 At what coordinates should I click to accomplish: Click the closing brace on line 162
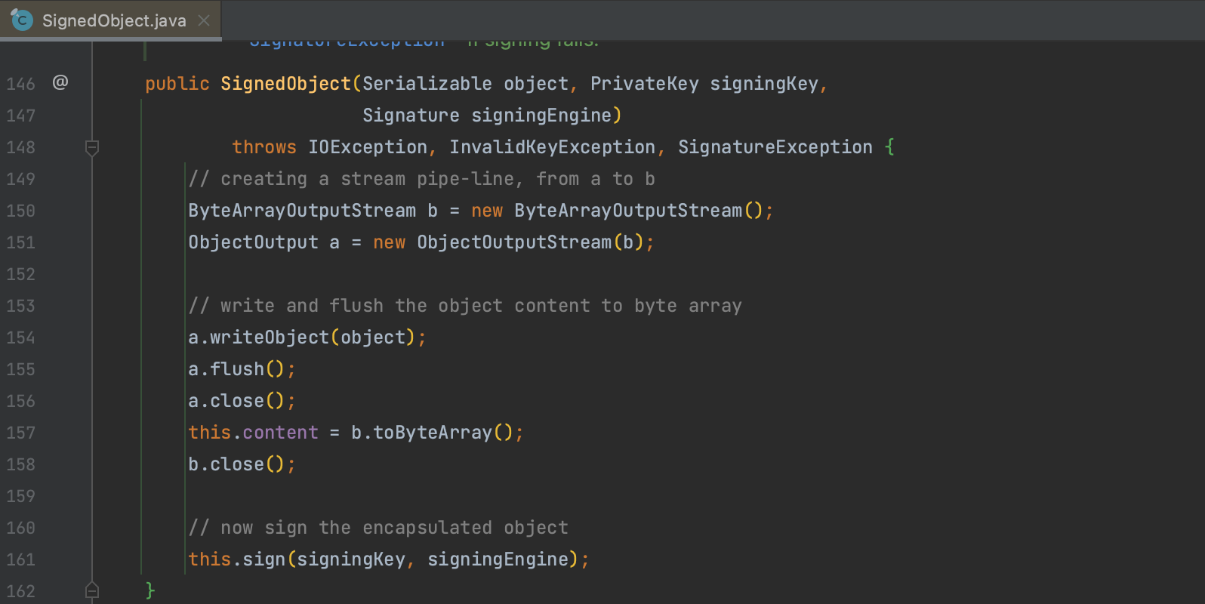(x=150, y=590)
